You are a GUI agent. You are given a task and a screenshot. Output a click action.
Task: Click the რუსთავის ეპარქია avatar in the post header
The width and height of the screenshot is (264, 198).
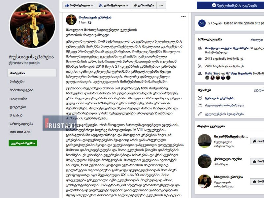71,20
